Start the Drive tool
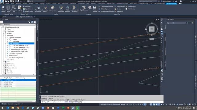Image resolution: width=197 pixels, height=110 pixels. tap(90, 8)
